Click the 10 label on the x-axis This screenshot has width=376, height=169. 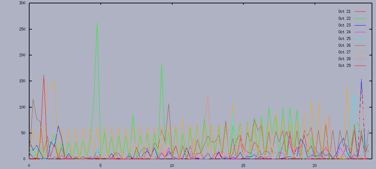(172, 166)
